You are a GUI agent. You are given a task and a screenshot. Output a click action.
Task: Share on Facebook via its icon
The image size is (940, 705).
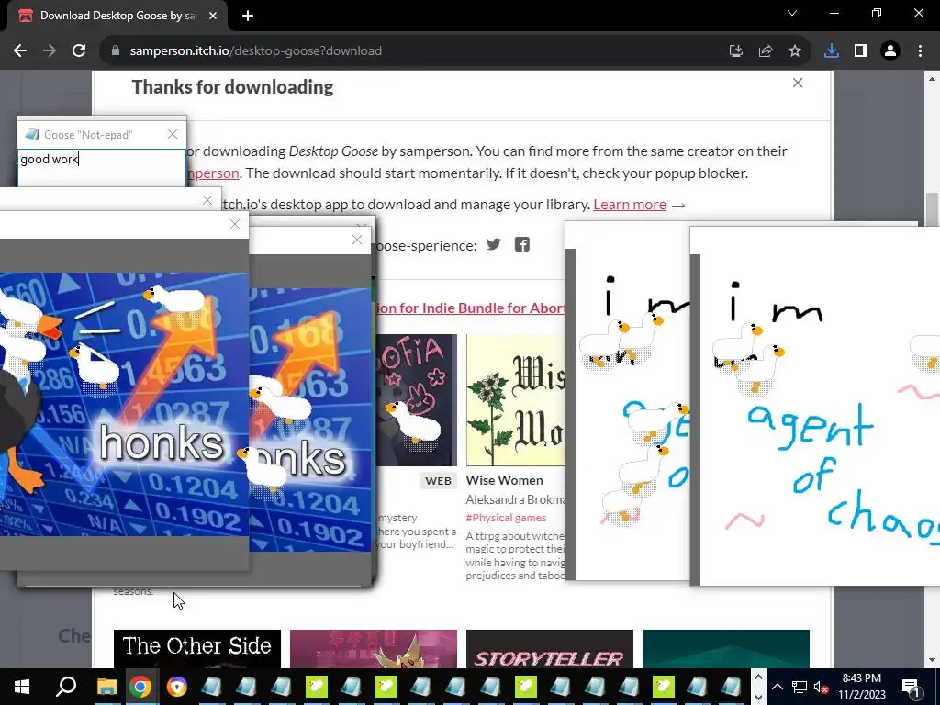pyautogui.click(x=522, y=244)
